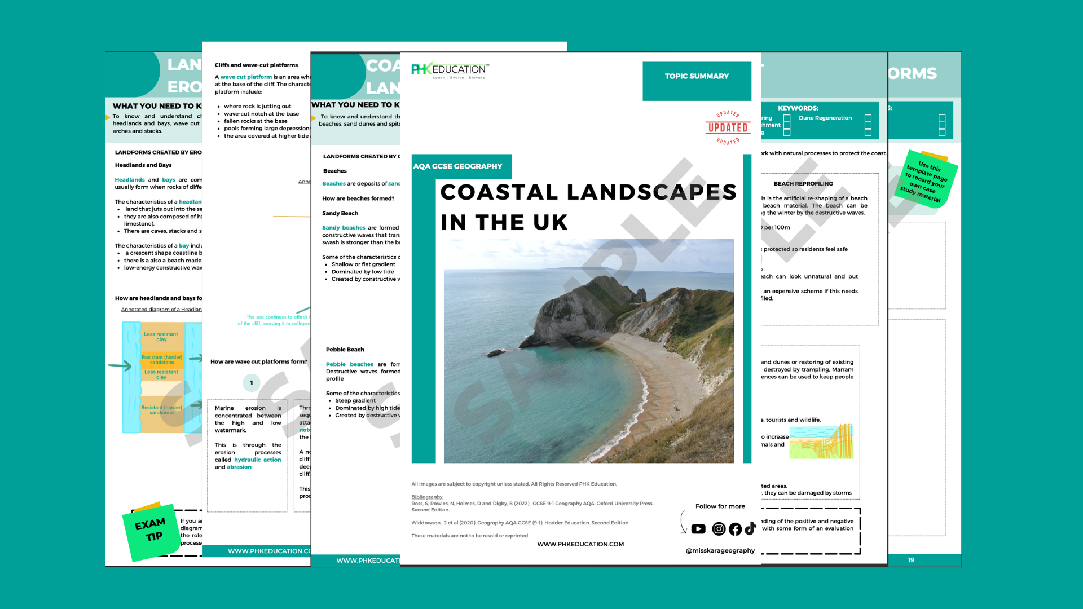
Task: Click the headland rock layers diagram
Action: pos(162,377)
